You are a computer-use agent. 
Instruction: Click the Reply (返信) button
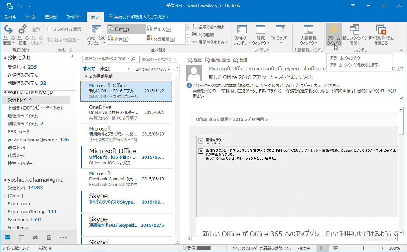195,60
